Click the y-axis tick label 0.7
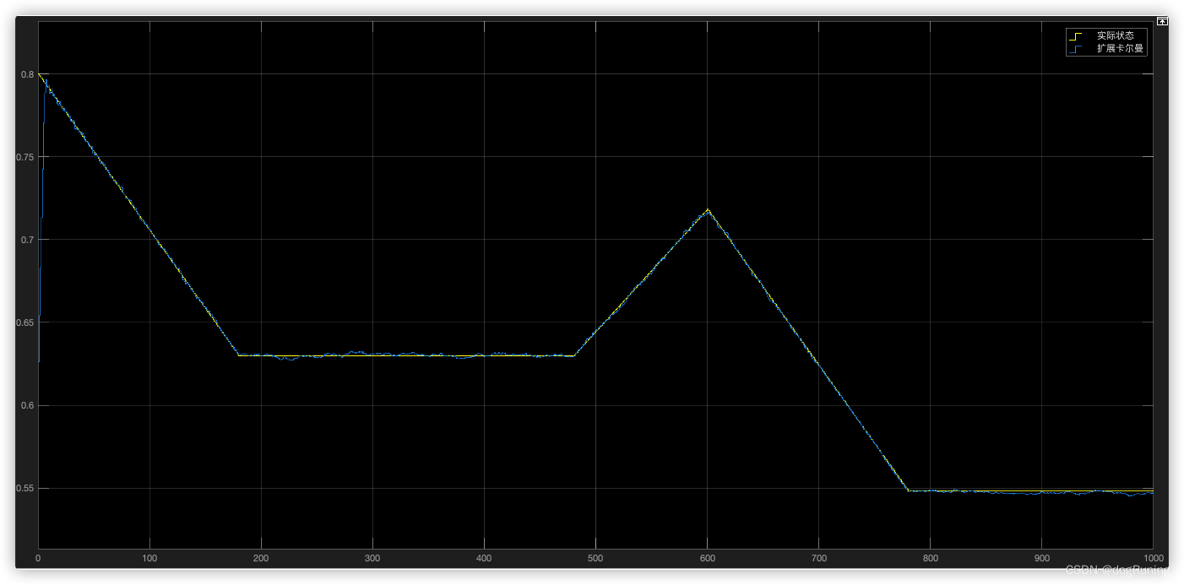Screen dimensions: 1184x585 pyautogui.click(x=29, y=240)
